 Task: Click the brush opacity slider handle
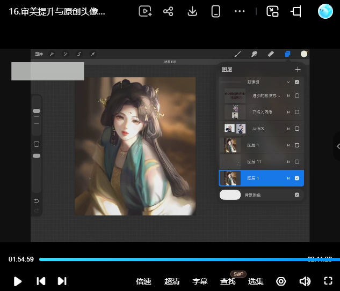point(37,156)
